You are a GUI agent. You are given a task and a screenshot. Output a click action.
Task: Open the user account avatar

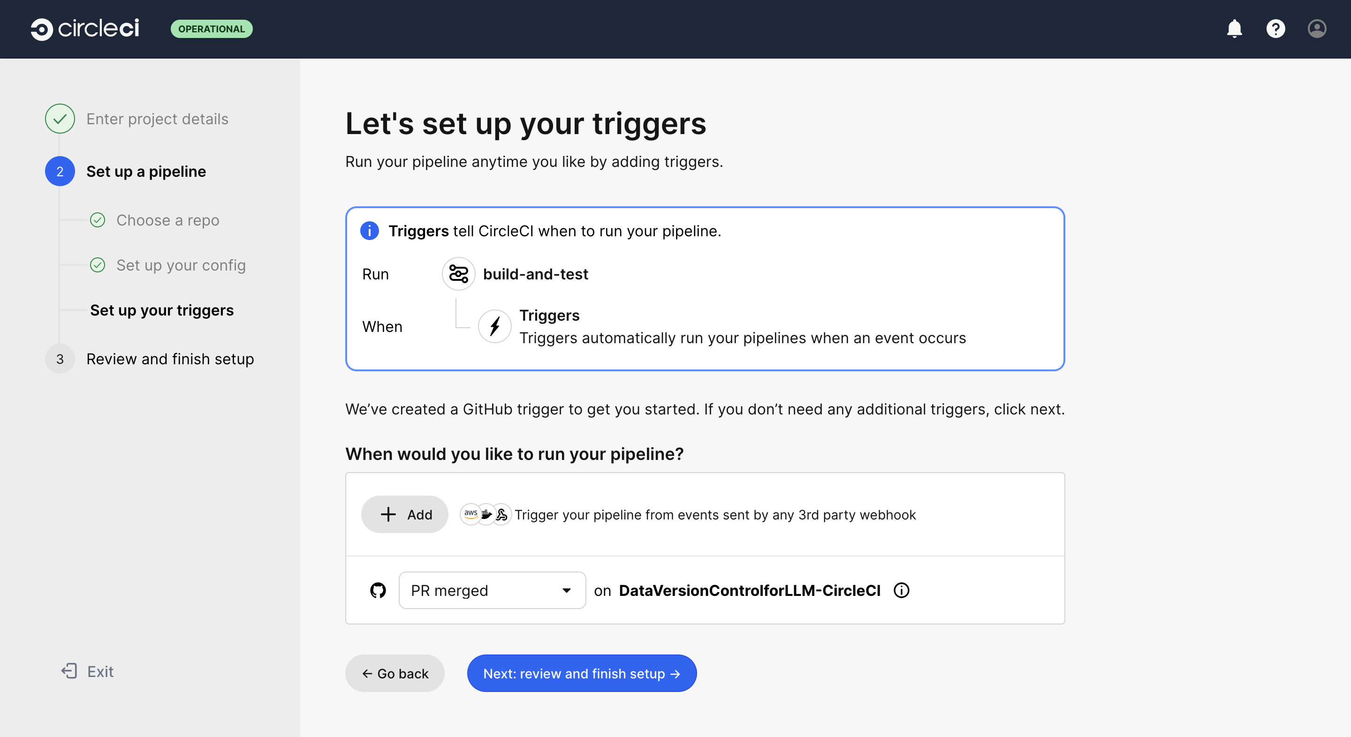(1317, 29)
